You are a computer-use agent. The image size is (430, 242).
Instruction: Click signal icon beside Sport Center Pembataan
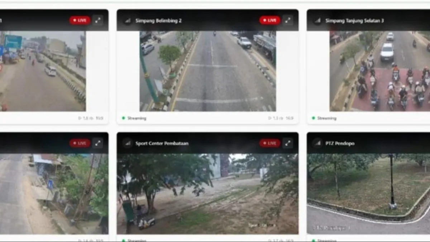[127, 143]
